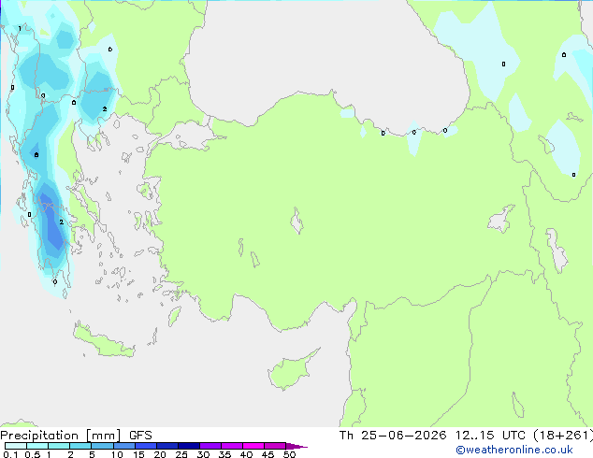
Task: Click the '25' legend scale value
Action: [x=181, y=454]
